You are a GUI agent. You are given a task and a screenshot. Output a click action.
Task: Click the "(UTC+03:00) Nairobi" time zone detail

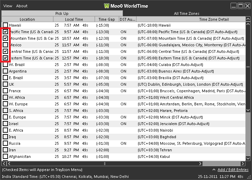(x=155, y=130)
